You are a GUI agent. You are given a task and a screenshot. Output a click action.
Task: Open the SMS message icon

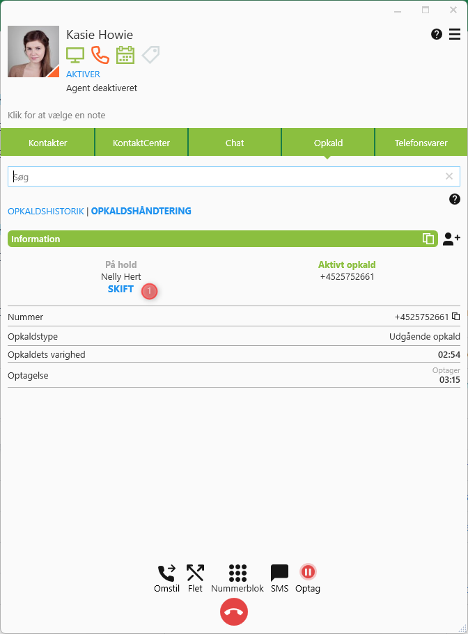coord(279,573)
